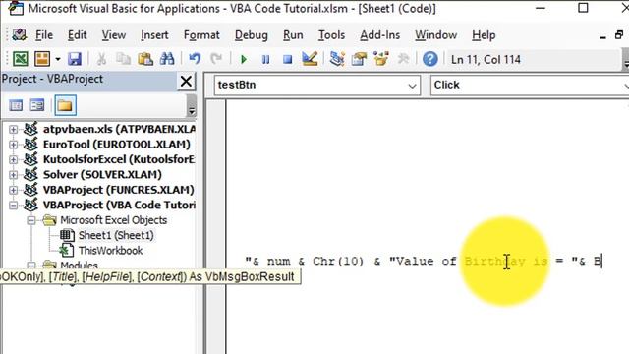The image size is (629, 354).
Task: Toggle Design Mode icon
Action: pyautogui.click(x=310, y=59)
